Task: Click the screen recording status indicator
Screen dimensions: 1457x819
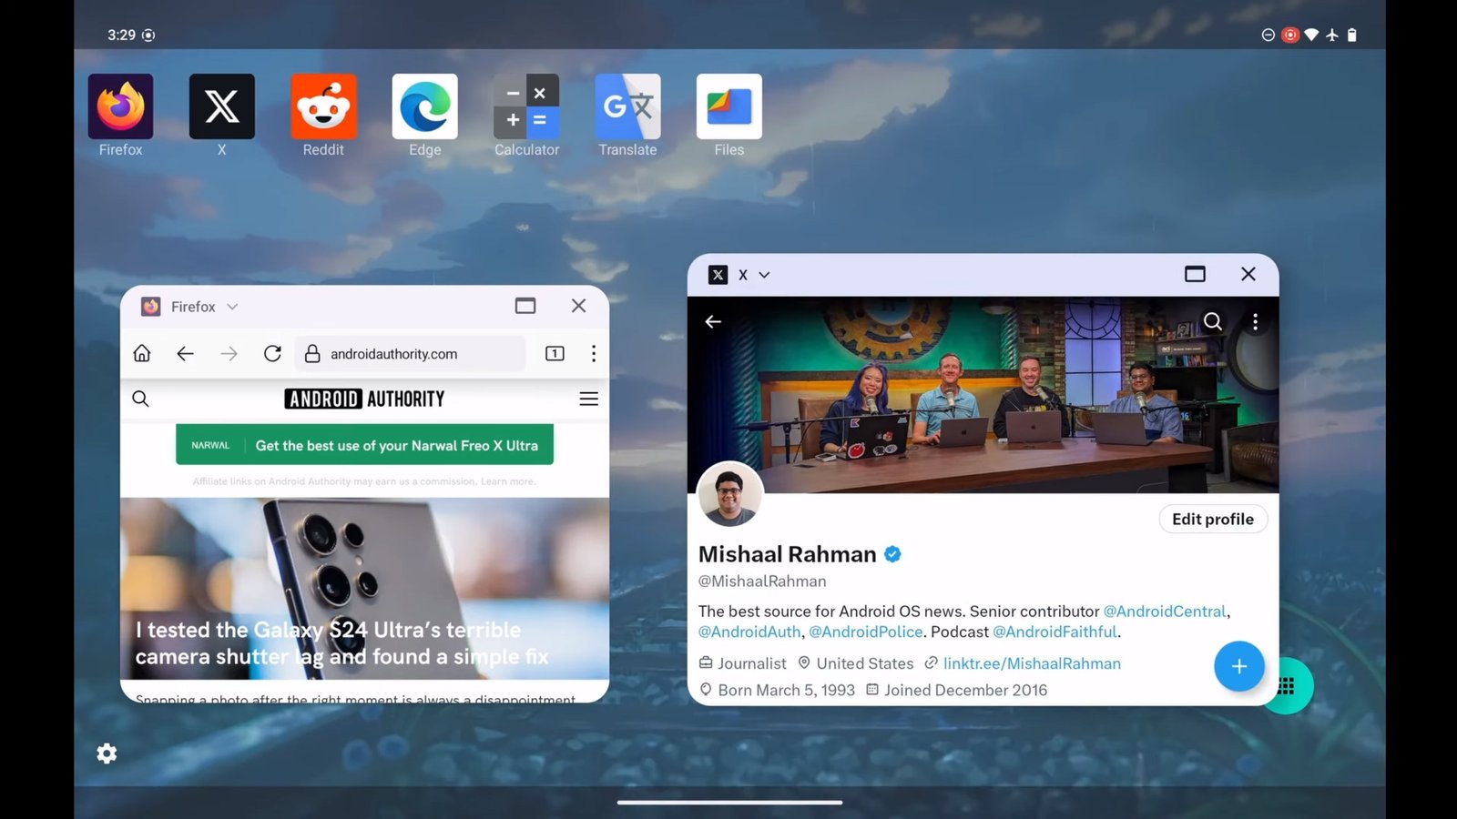Action: point(1289,35)
